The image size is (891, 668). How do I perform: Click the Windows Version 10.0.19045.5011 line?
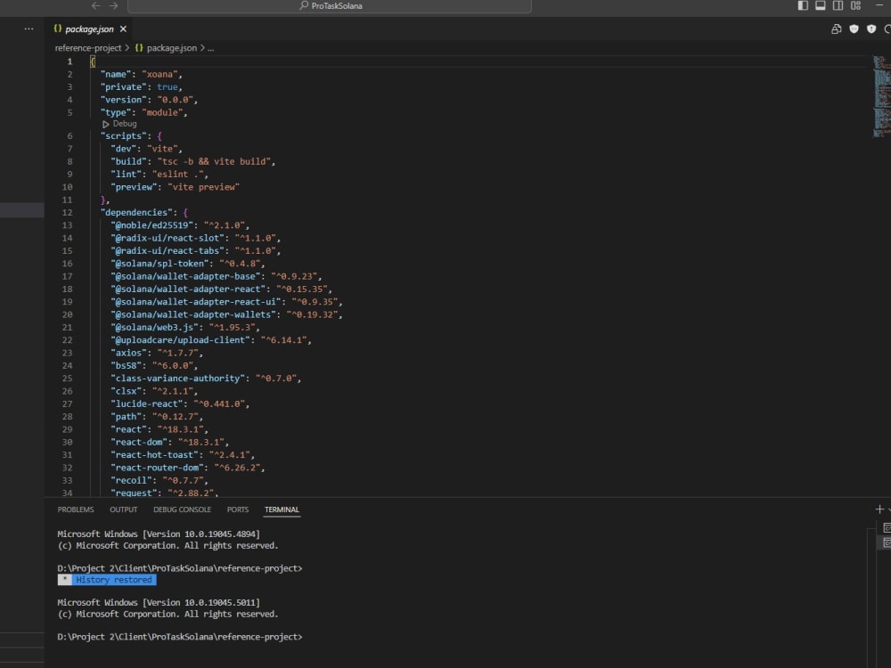point(159,603)
